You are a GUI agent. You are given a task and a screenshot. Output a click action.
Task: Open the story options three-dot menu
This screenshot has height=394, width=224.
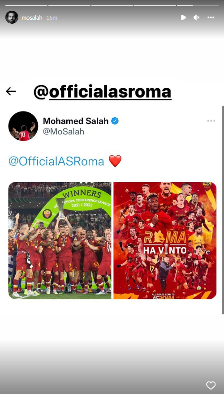[x=211, y=17]
